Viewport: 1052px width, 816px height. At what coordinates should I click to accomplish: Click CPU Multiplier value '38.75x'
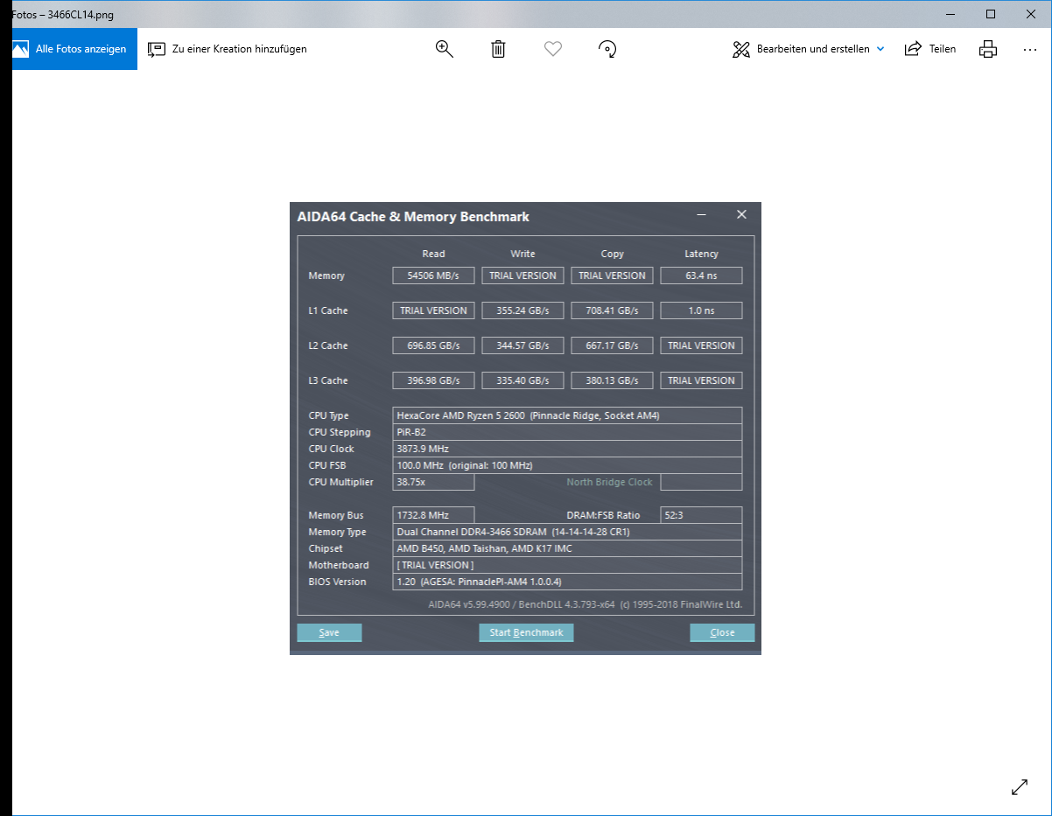tap(433, 482)
